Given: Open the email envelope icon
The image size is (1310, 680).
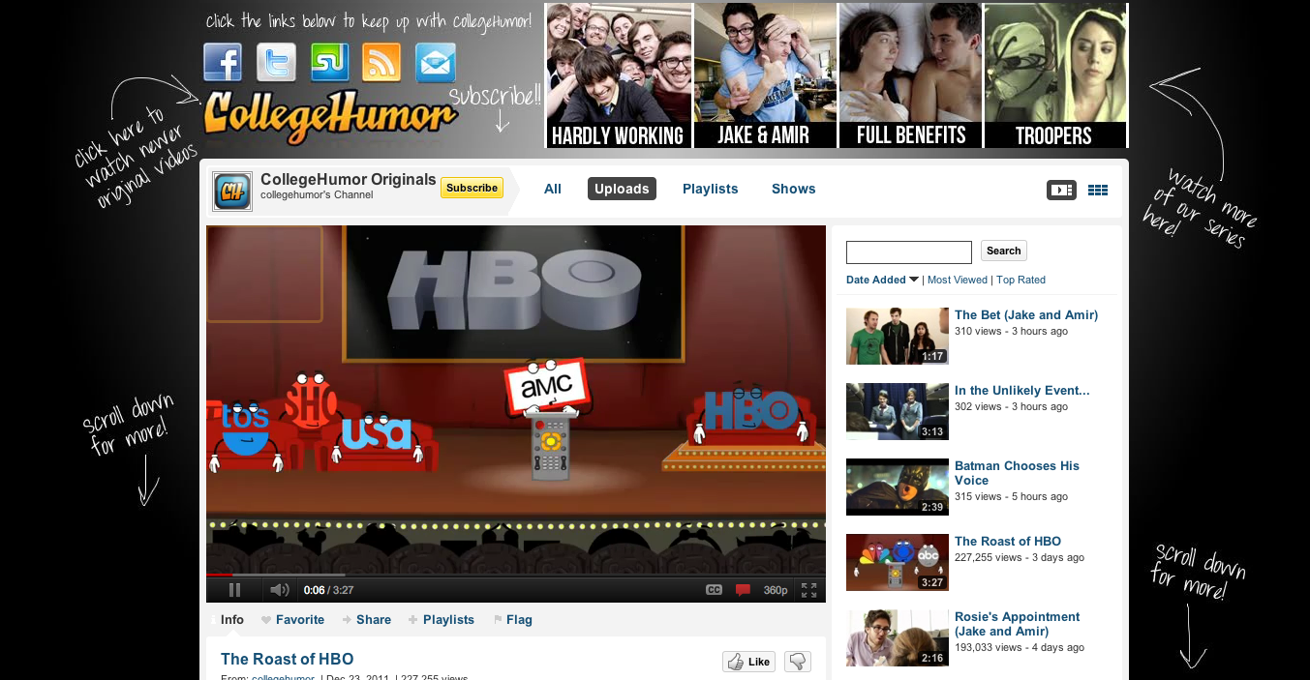Looking at the screenshot, I should click(x=435, y=63).
